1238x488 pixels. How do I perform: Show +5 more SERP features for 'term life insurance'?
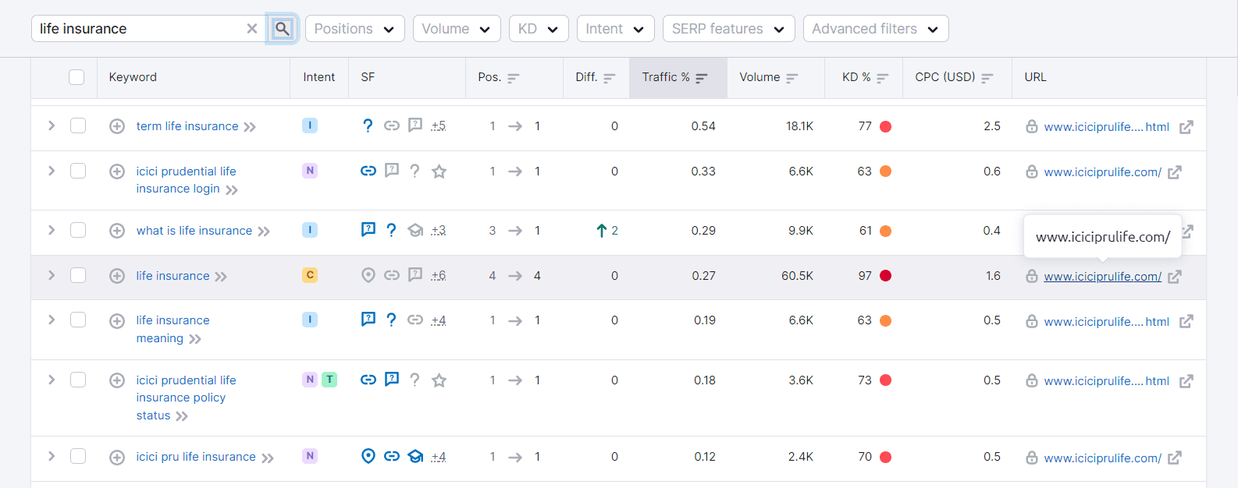click(438, 126)
